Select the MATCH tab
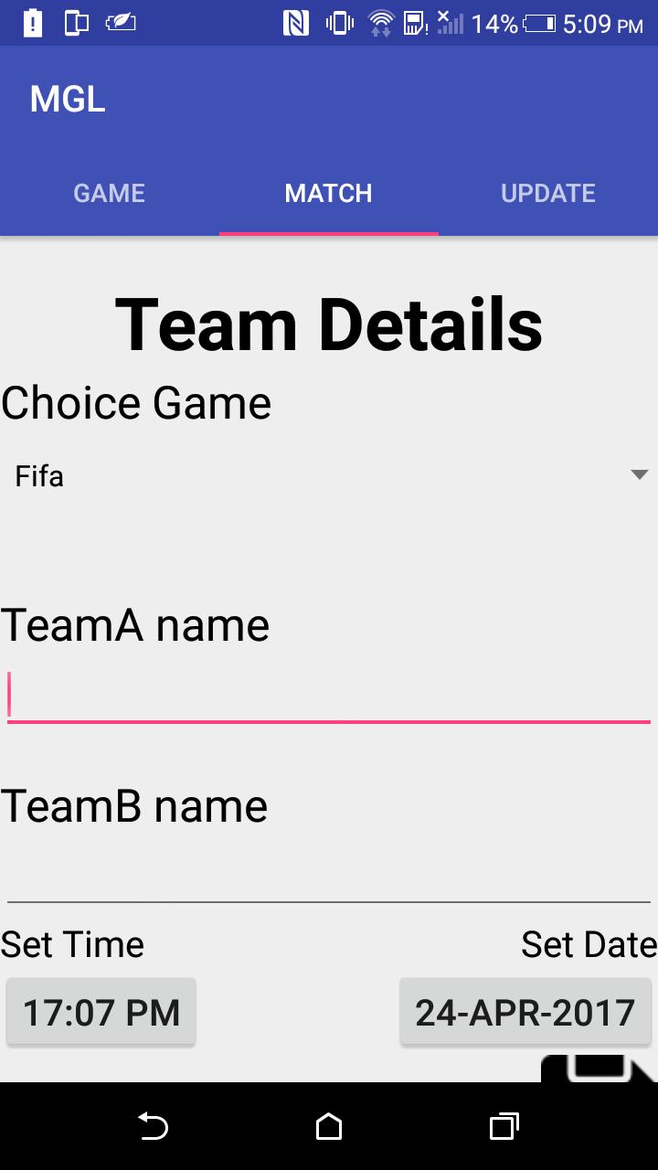Image resolution: width=658 pixels, height=1170 pixels. click(329, 193)
